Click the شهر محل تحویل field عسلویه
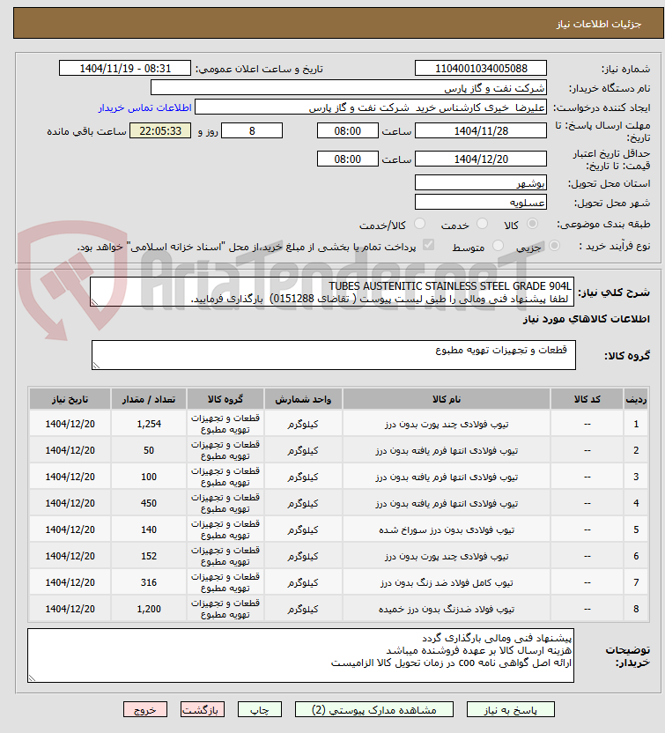The image size is (665, 733). [481, 203]
